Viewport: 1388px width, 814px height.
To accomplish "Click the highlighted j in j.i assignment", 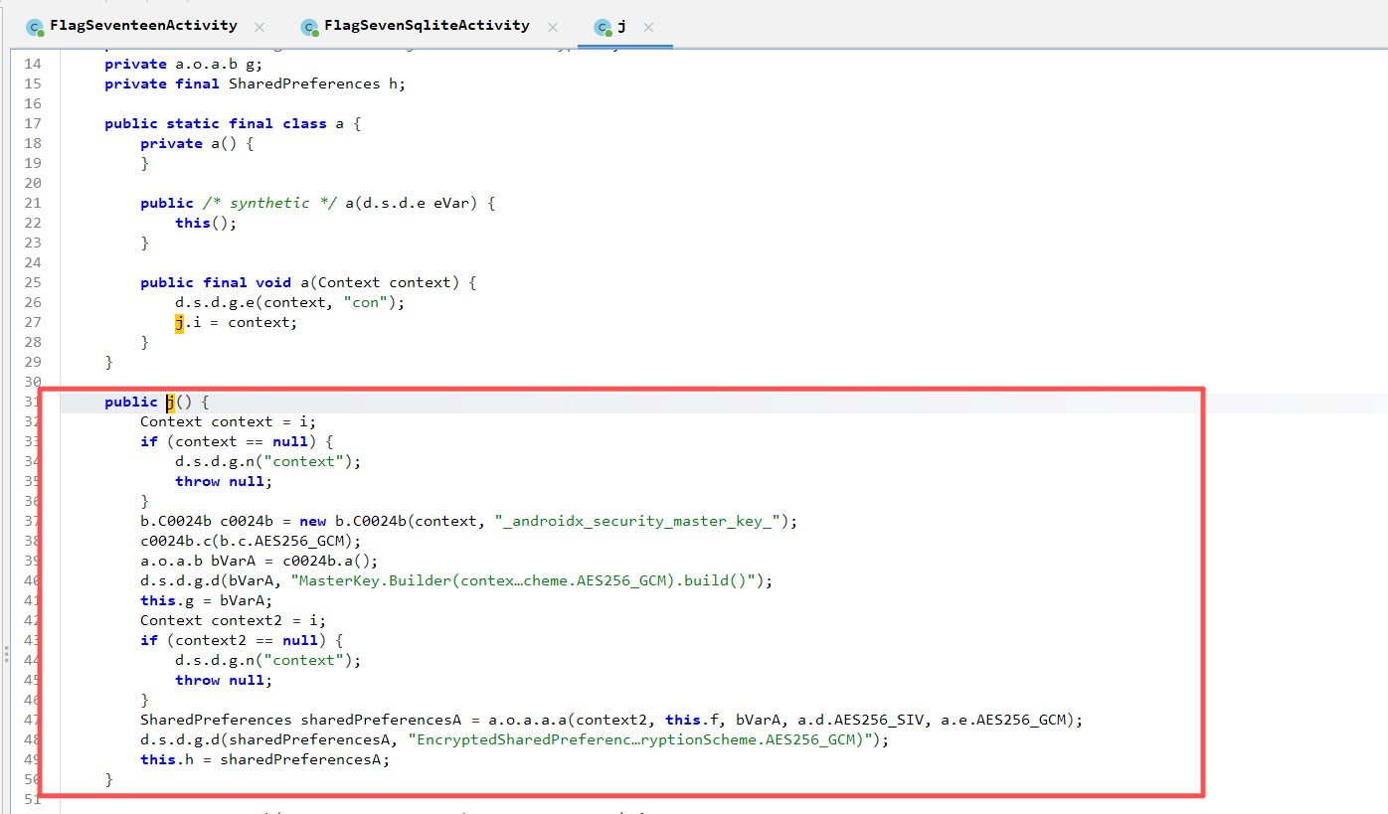I will (x=179, y=322).
